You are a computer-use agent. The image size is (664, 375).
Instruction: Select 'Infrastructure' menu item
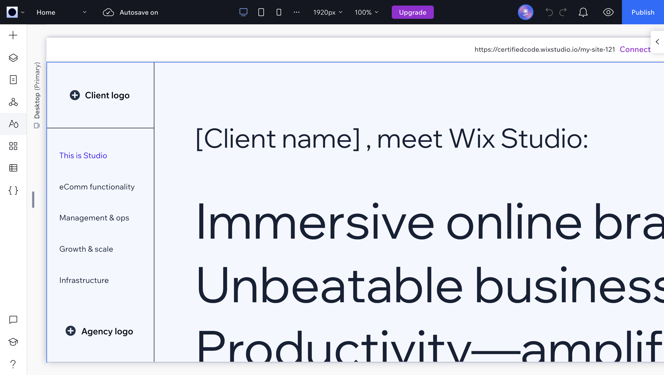coord(84,280)
